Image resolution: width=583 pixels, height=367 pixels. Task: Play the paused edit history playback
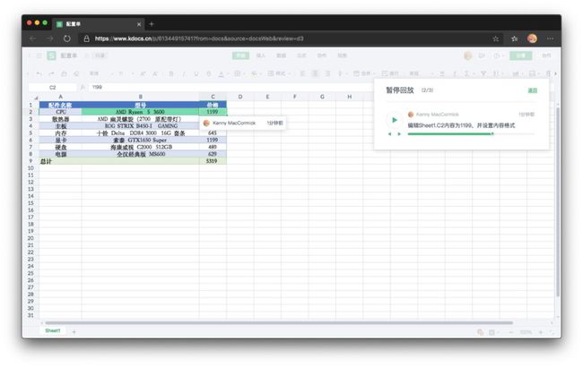(x=395, y=120)
